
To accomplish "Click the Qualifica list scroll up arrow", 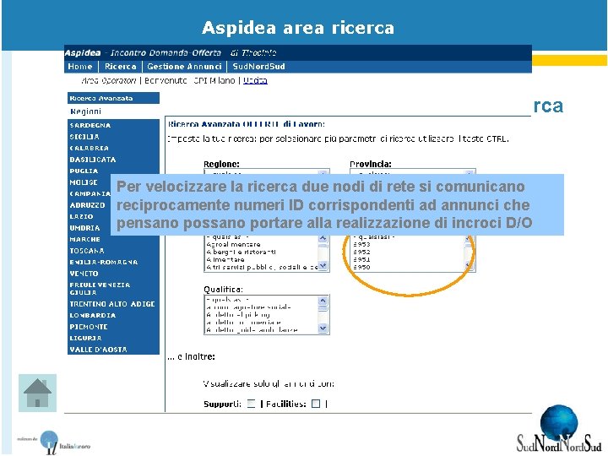I will 323,301.
